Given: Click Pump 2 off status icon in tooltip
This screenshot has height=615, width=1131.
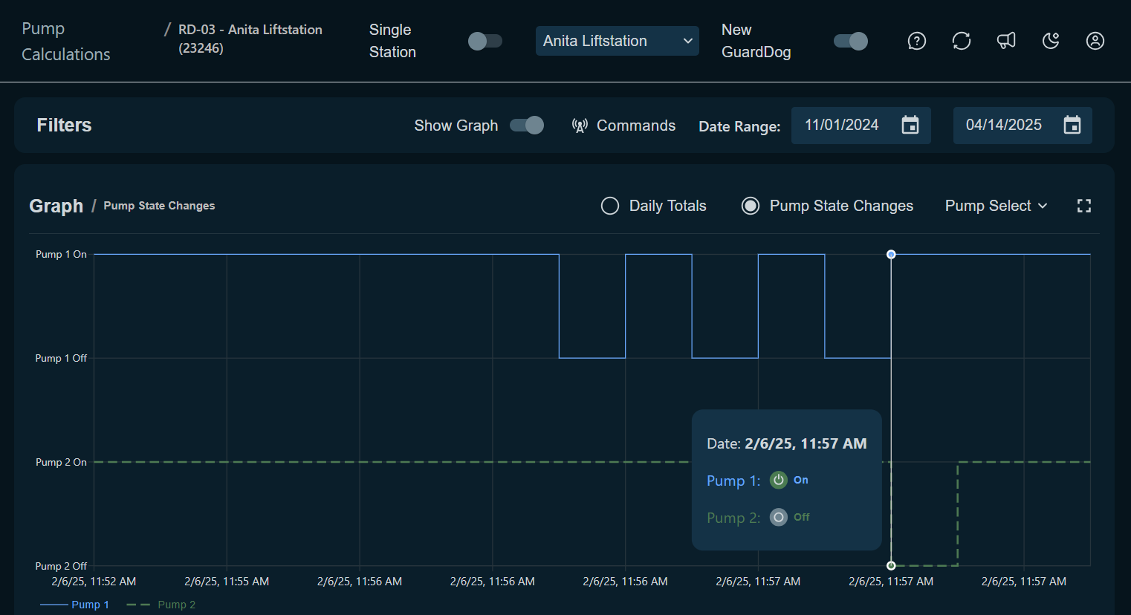Looking at the screenshot, I should click(x=778, y=517).
